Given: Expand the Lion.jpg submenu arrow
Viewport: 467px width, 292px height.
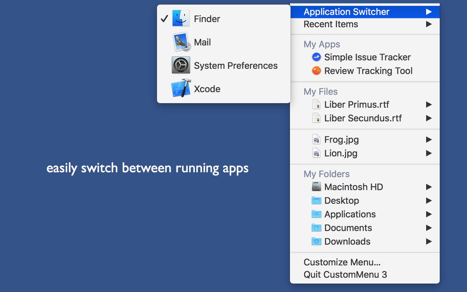Looking at the screenshot, I should click(x=429, y=153).
